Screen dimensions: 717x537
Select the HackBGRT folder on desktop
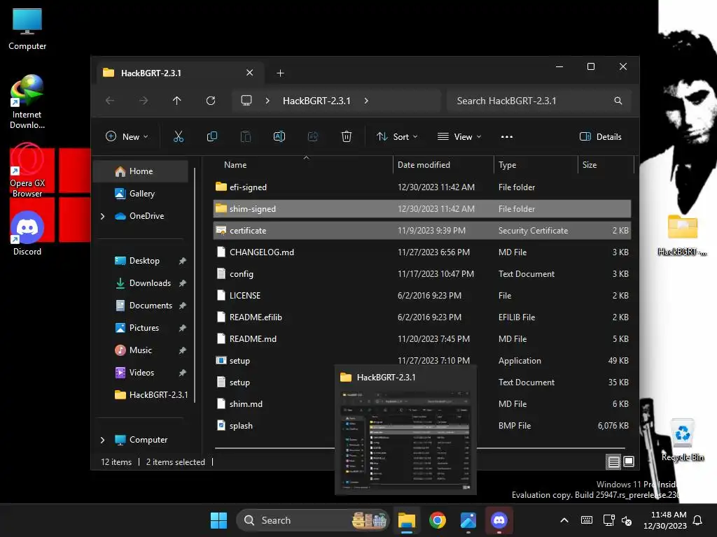pos(682,234)
